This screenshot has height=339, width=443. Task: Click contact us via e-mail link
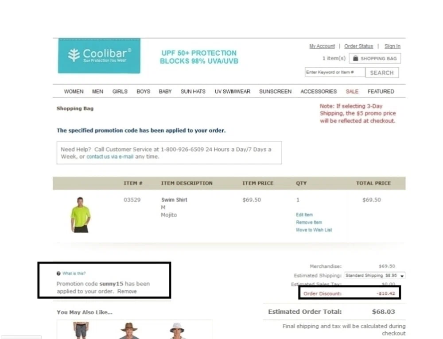click(110, 157)
